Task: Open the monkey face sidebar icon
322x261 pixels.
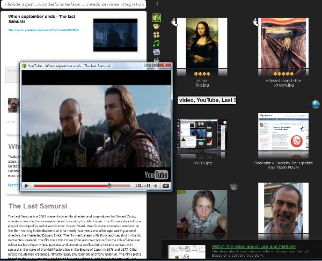Action: coord(157,26)
